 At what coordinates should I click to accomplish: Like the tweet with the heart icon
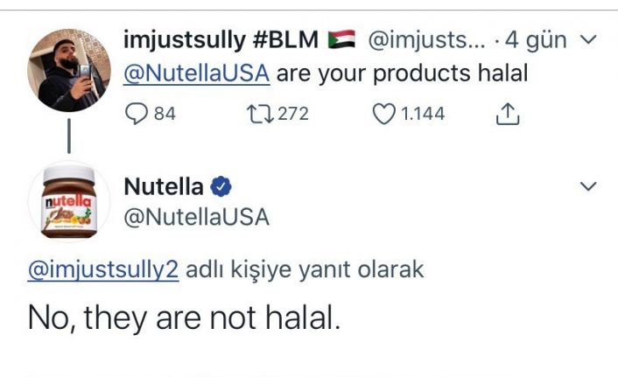[x=383, y=114]
